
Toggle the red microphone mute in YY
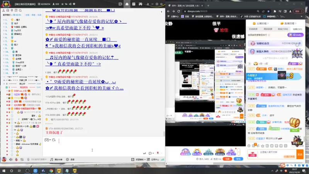coord(16,159)
